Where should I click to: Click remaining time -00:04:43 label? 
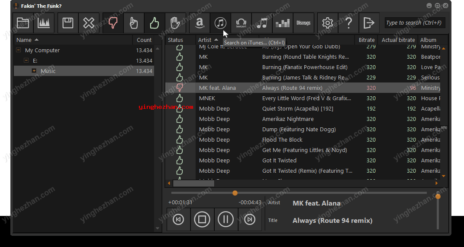(250, 203)
